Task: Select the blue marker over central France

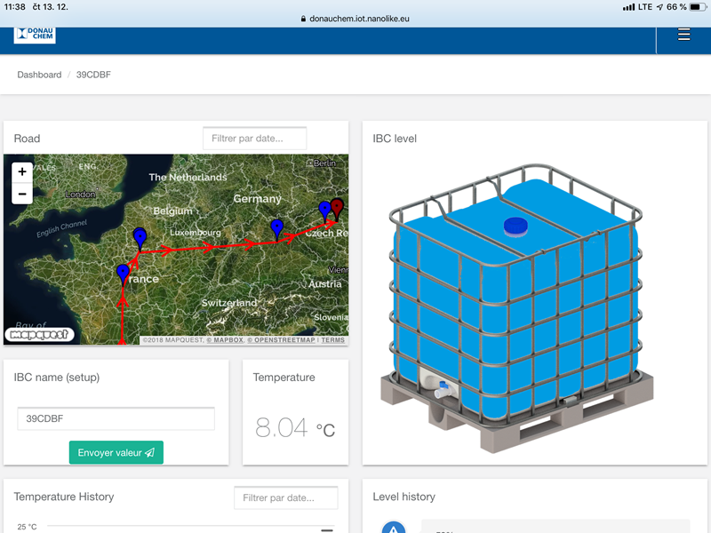Action: (123, 273)
